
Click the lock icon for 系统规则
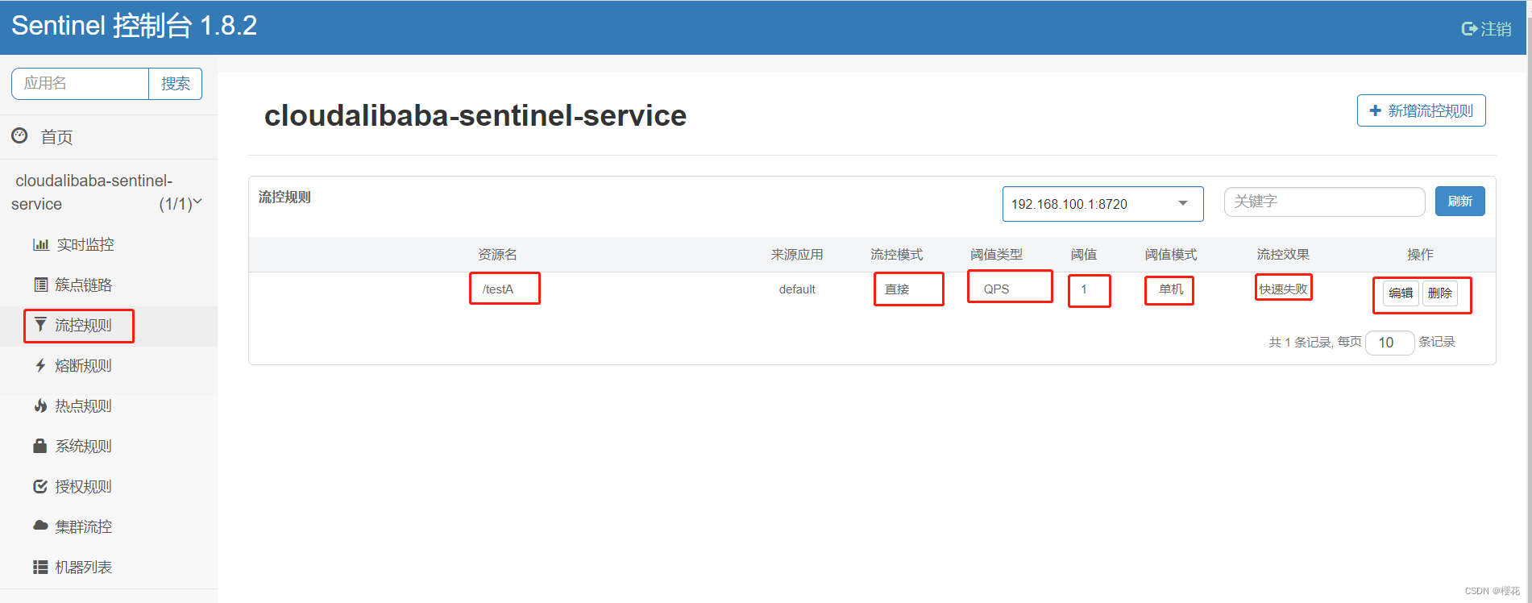point(39,446)
